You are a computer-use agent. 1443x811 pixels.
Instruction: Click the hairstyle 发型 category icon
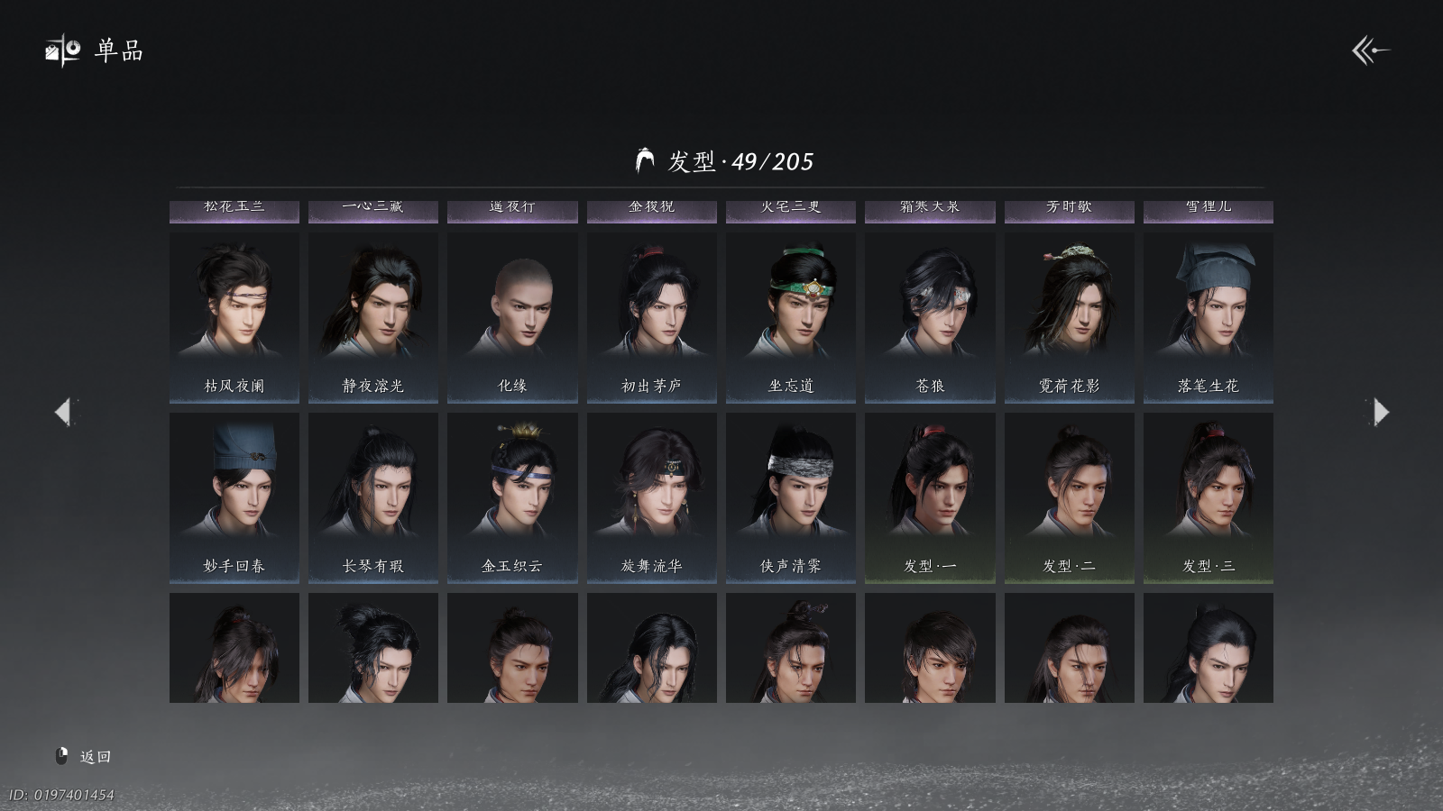coord(645,160)
